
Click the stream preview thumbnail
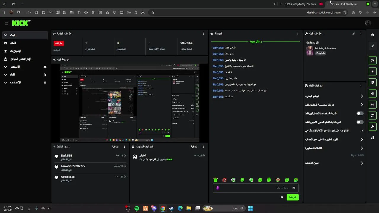[x=130, y=103]
